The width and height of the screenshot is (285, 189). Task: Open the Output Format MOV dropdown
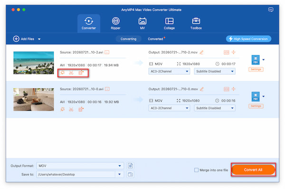[80, 166]
